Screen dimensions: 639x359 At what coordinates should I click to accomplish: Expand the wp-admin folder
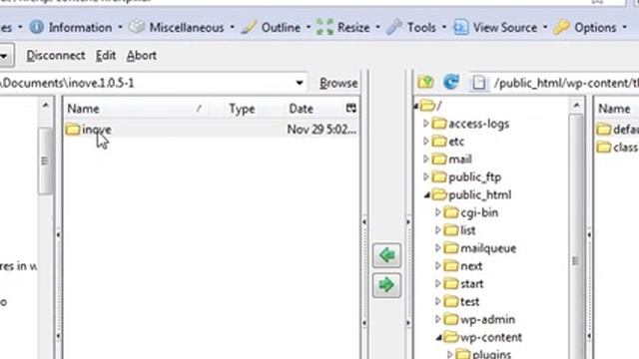[x=437, y=319]
